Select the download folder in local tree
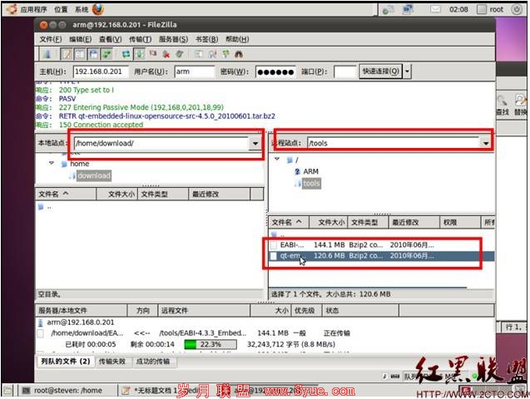Viewport: 530px width, 399px height. 94,176
